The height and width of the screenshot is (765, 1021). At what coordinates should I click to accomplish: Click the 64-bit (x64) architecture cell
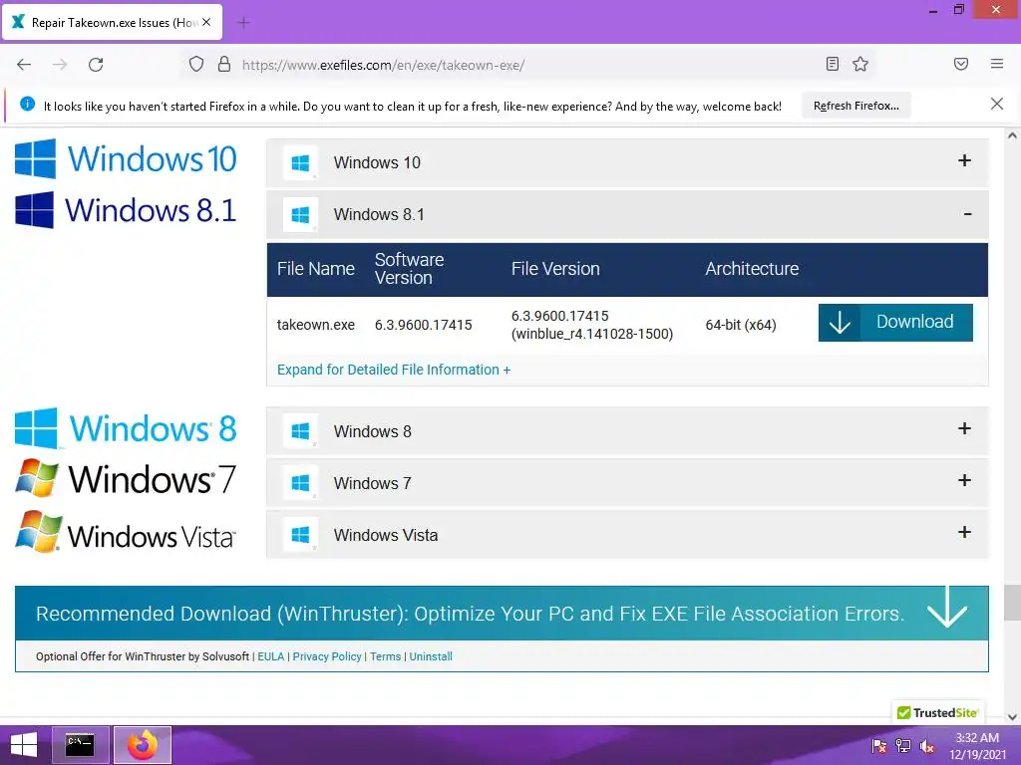point(741,325)
